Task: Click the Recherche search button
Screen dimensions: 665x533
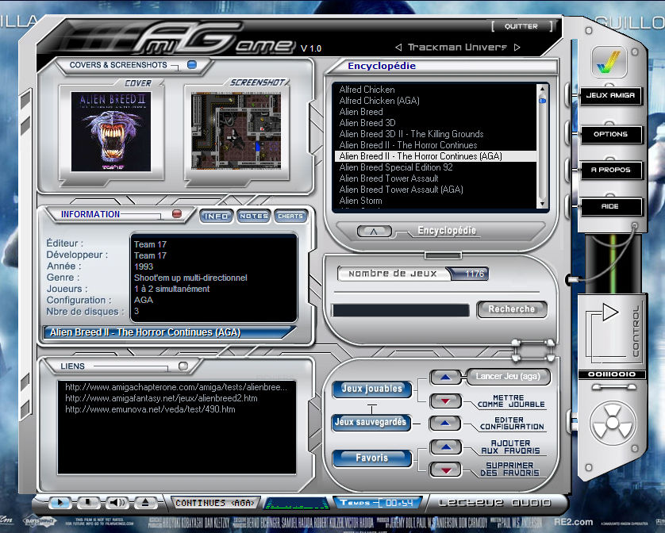Action: click(512, 309)
